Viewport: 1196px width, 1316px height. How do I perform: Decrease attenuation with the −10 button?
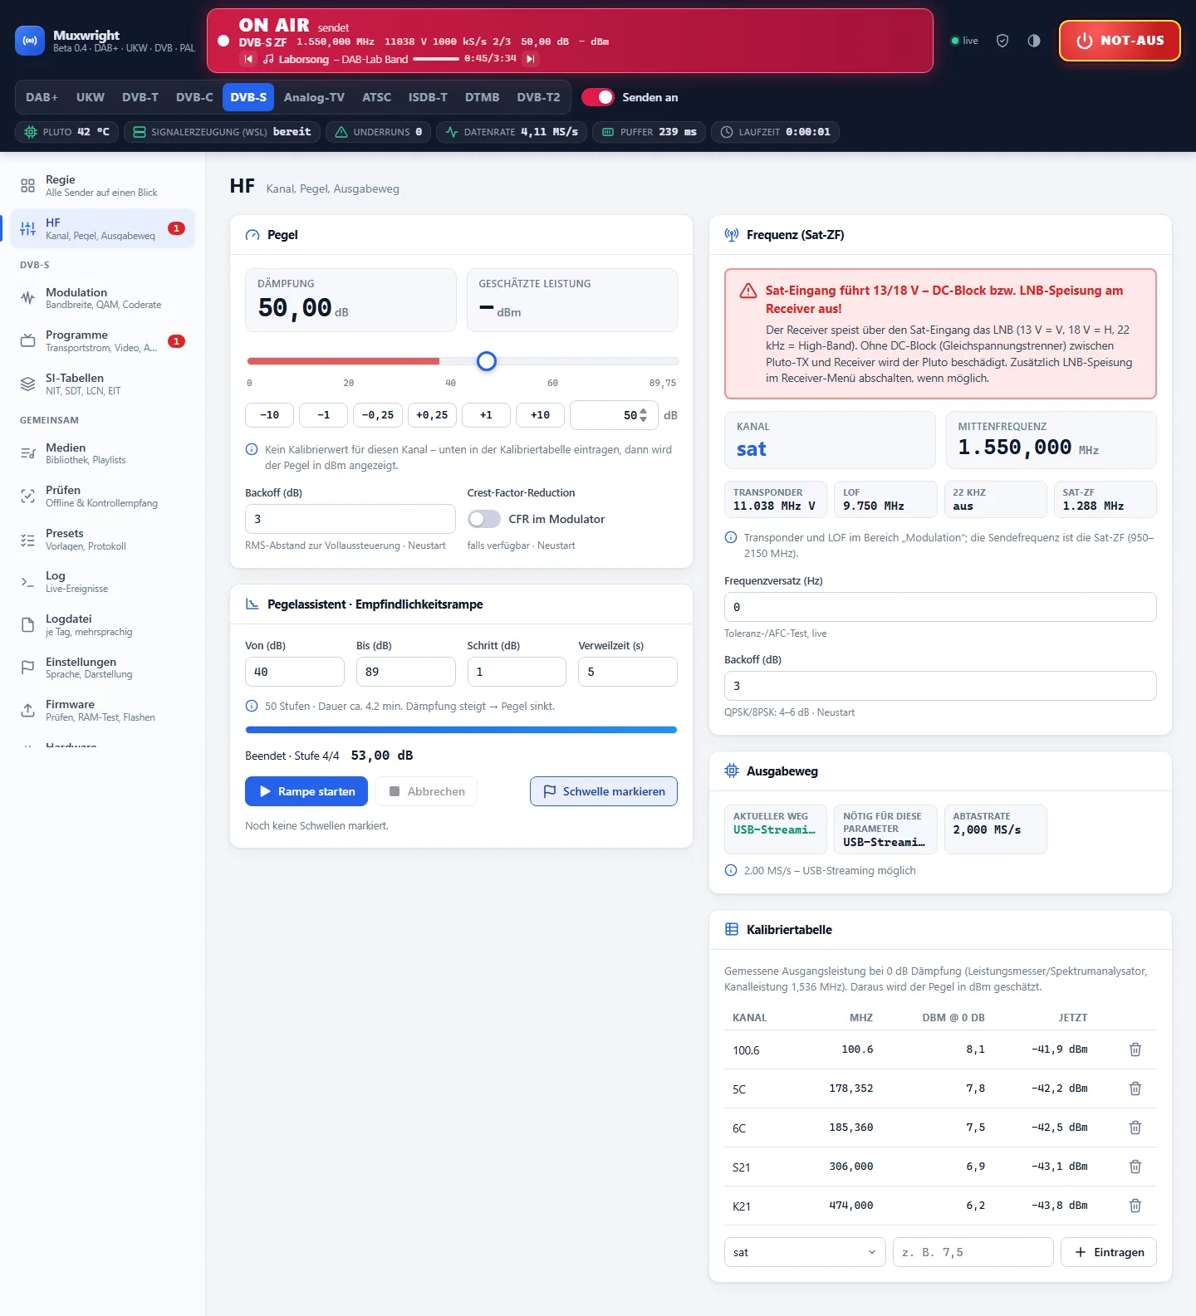(x=270, y=415)
